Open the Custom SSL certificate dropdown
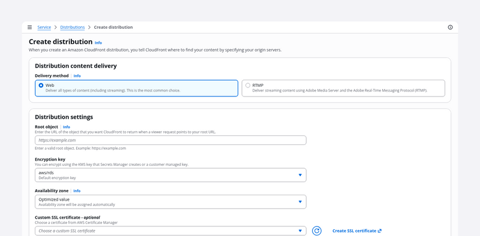This screenshot has width=480, height=236. pos(170,231)
